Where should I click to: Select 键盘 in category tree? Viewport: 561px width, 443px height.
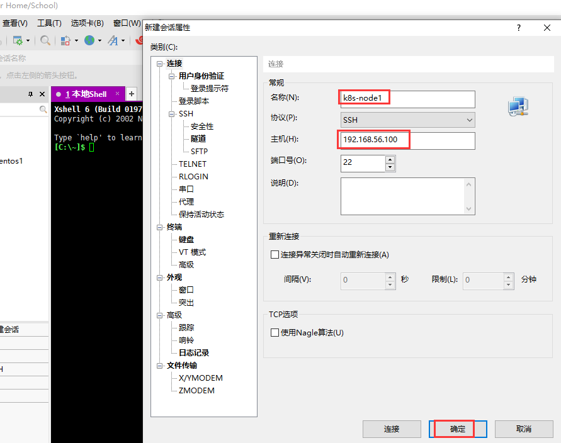pos(186,240)
